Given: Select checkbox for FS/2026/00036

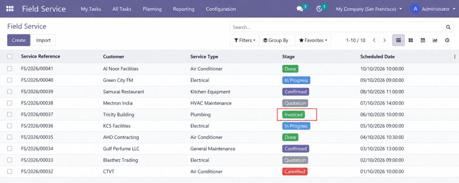Looking at the screenshot, I should tap(10, 126).
